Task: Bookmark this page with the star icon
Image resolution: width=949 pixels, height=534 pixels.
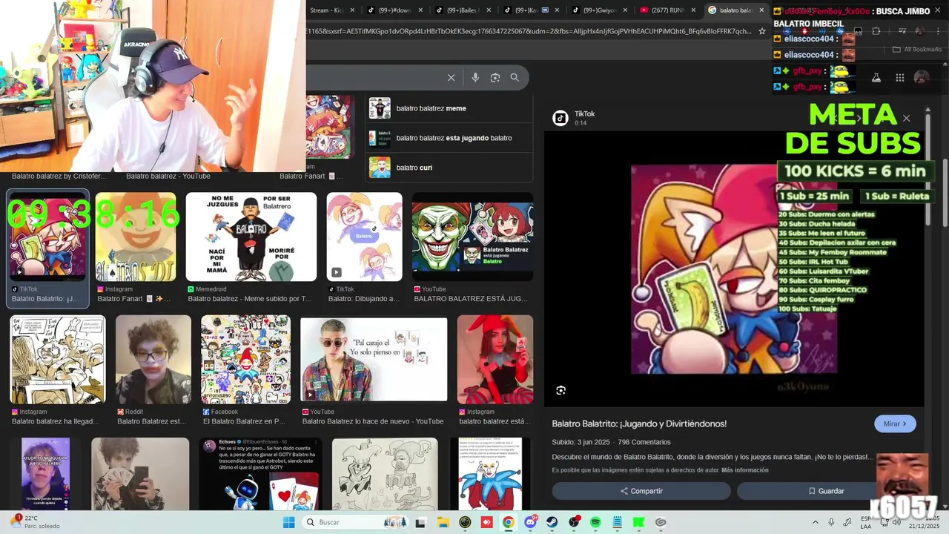Action: pyautogui.click(x=761, y=31)
